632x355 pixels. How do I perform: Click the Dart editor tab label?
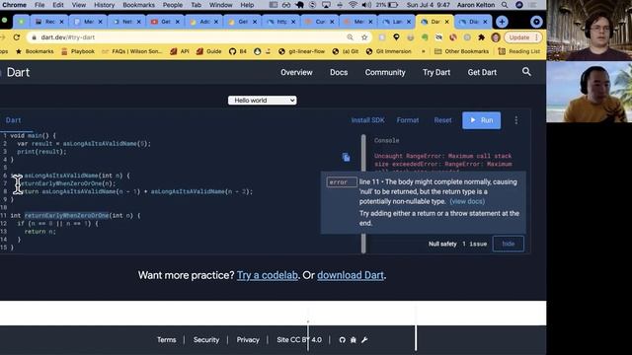pyautogui.click(x=13, y=120)
